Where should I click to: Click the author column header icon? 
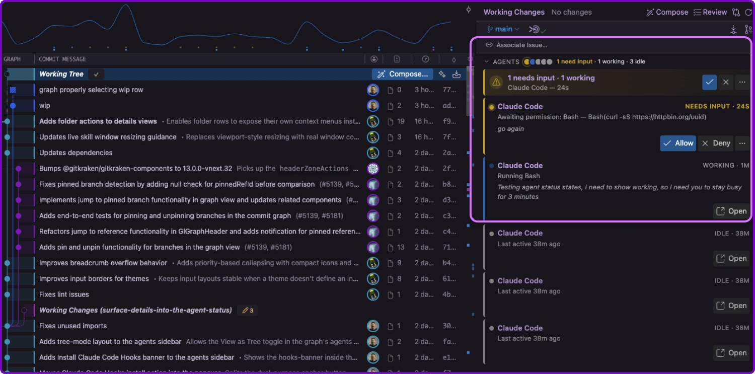(x=374, y=59)
